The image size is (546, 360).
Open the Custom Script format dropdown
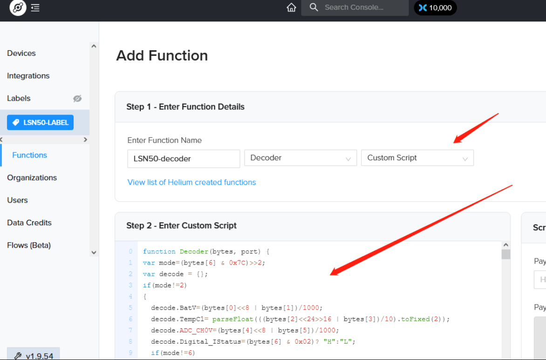tap(417, 158)
